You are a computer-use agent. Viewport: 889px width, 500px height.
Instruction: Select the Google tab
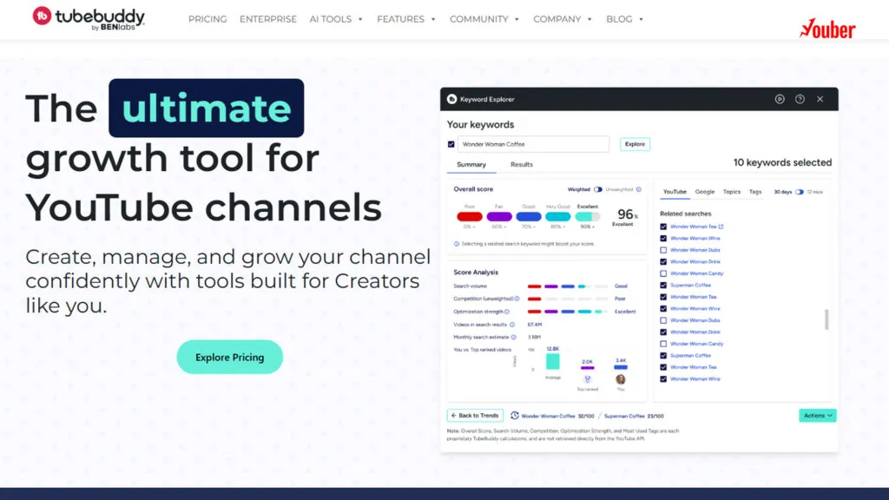(705, 192)
